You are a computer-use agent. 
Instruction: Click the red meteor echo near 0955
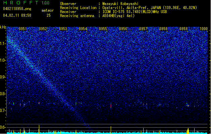click(x=111, y=106)
